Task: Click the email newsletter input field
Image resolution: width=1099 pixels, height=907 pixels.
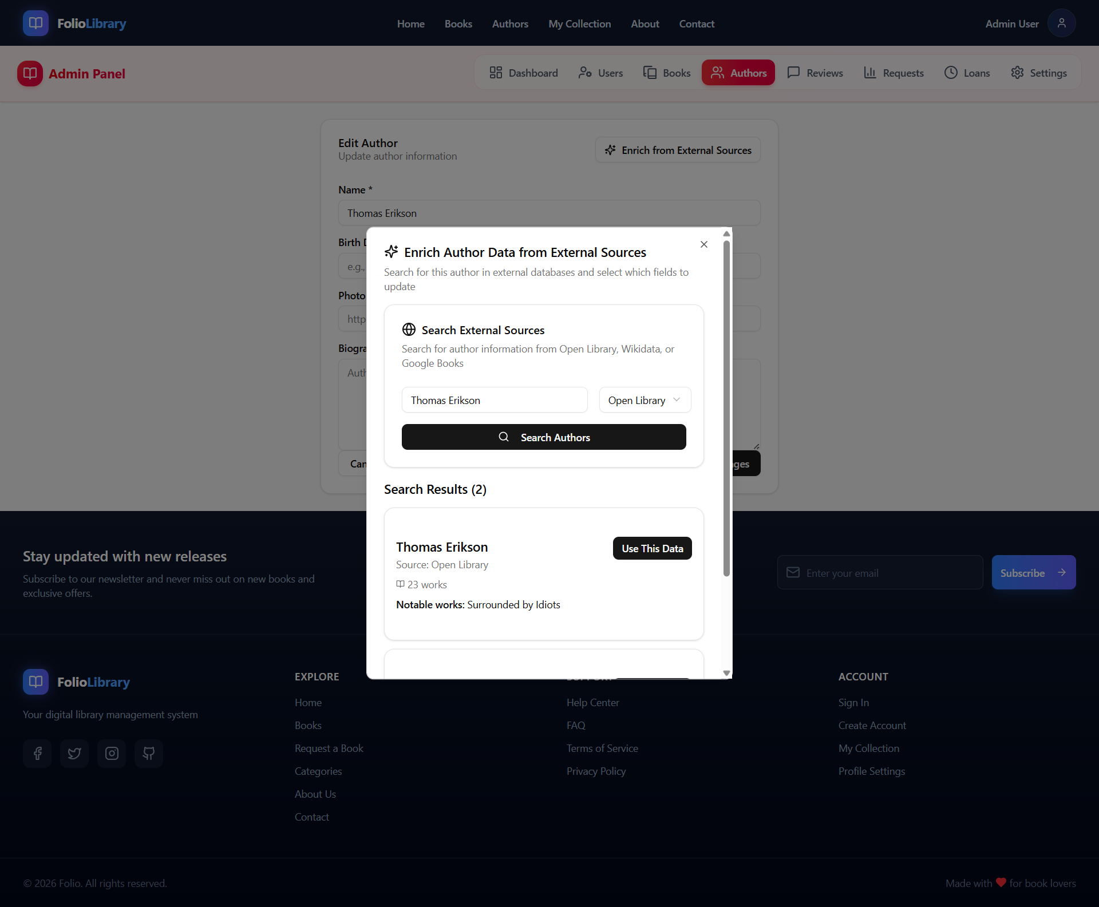Action: (x=880, y=572)
